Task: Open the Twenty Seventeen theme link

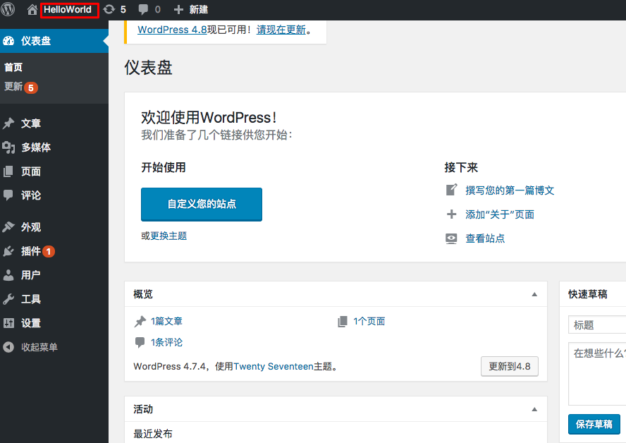Action: (x=274, y=366)
